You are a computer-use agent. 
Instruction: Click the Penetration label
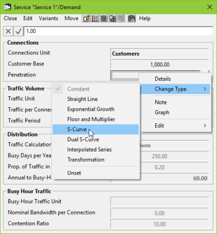22,75
